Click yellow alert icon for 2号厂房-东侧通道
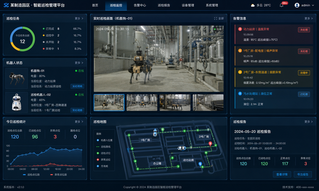 (x=240, y=72)
